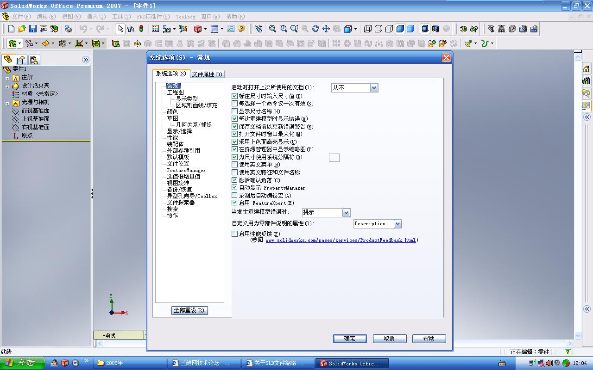Image resolution: width=593 pixels, height=370 pixels.
Task: Open the 2006年 folder taskbar item
Action: 130,363
